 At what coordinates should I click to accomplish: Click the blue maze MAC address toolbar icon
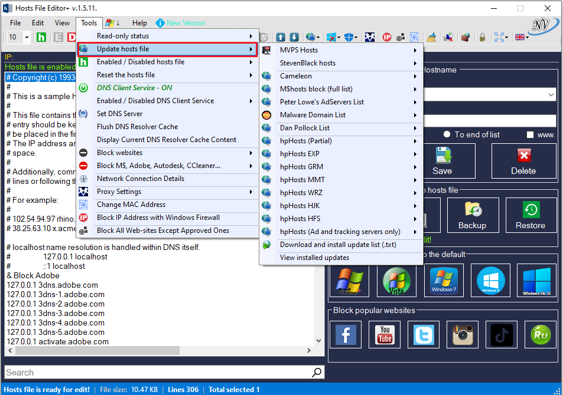pos(414,37)
